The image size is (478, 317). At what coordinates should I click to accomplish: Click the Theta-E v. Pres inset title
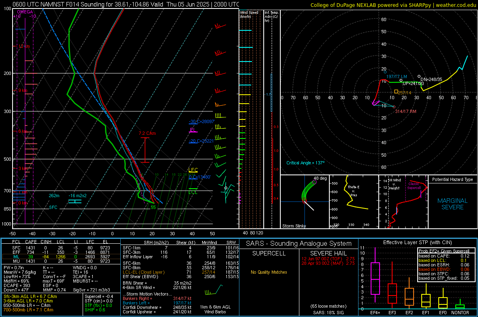354,191
